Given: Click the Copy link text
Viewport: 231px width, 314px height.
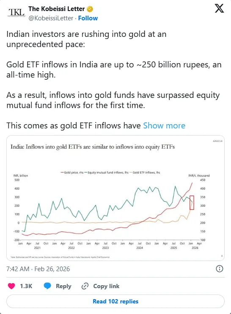Looking at the screenshot, I should point(106,286).
